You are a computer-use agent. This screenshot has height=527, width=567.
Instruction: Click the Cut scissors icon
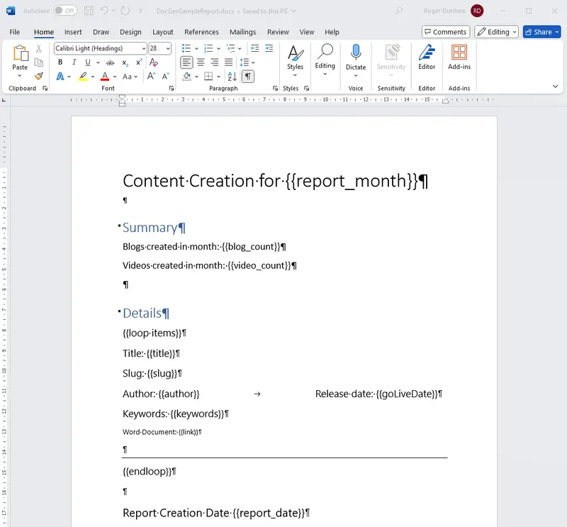(x=39, y=48)
